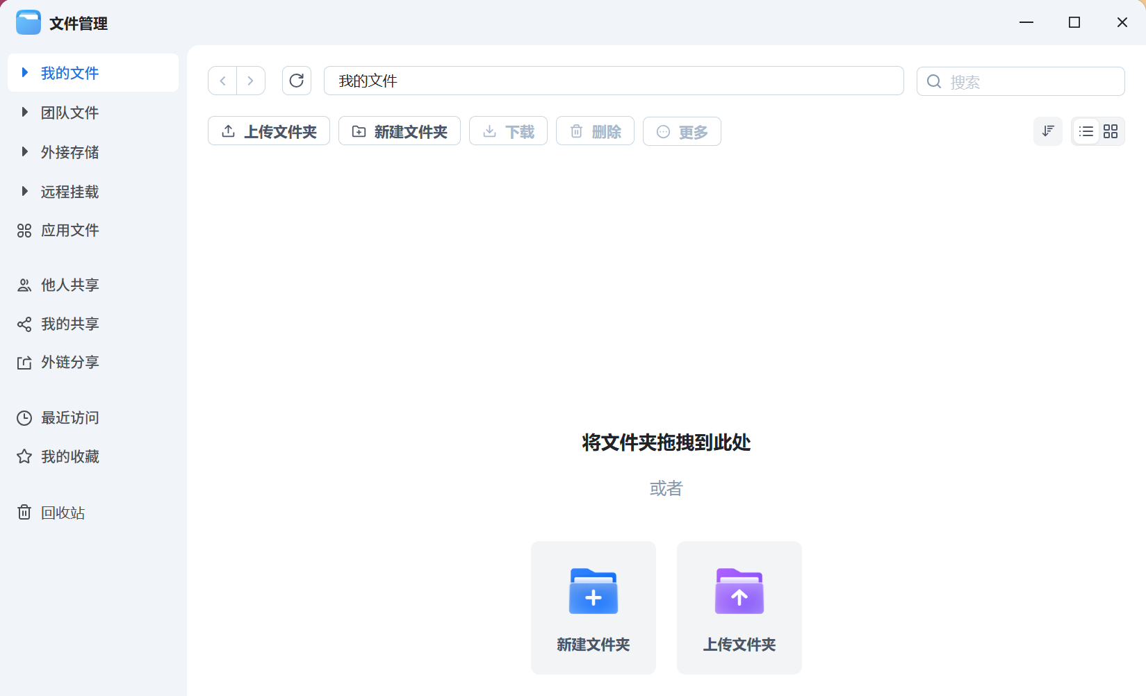Viewport: 1146px width, 696px height.
Task: Open the 更多 more options menu
Action: pos(682,131)
